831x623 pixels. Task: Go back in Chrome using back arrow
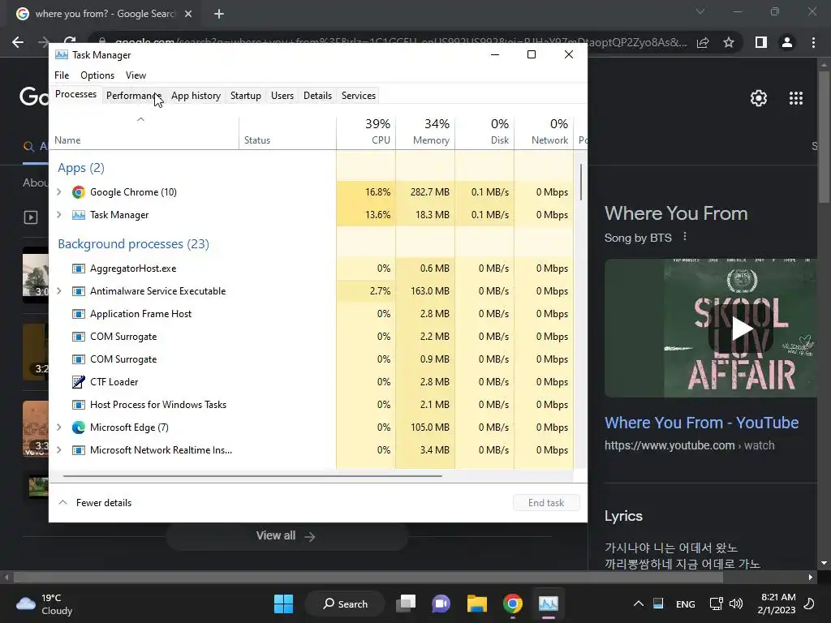tap(18, 42)
